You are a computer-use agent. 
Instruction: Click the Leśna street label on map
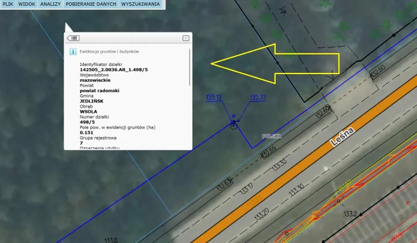[x=342, y=137]
